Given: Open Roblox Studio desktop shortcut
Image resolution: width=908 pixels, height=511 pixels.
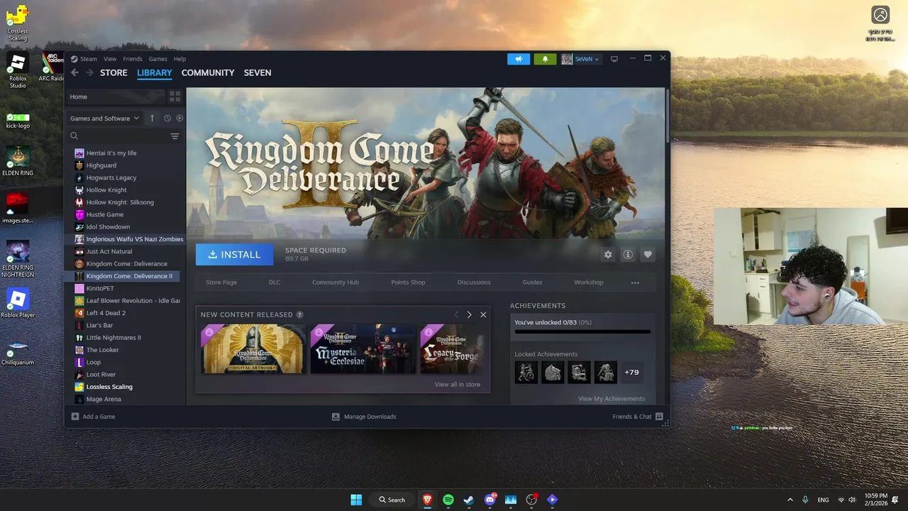Looking at the screenshot, I should (18, 71).
